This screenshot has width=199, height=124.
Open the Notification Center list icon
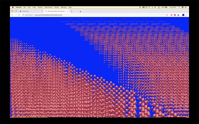pyautogui.click(x=186, y=7)
